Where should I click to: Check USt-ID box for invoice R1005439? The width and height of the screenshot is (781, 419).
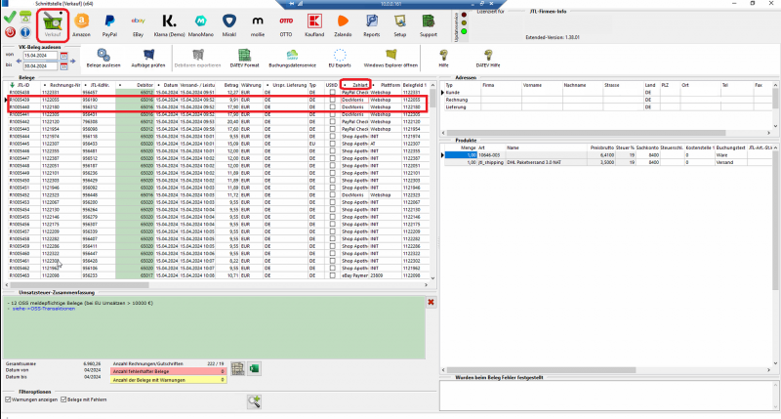[x=333, y=100]
